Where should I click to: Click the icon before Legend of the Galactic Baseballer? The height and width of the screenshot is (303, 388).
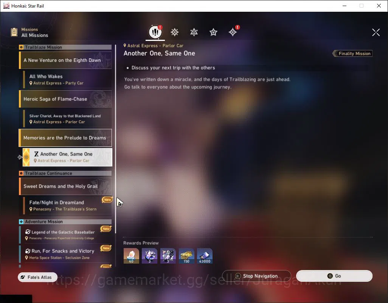click(28, 232)
